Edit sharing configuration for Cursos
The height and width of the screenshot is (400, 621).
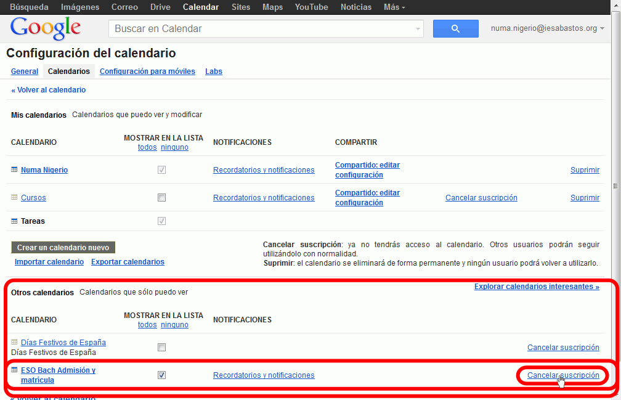[367, 198]
